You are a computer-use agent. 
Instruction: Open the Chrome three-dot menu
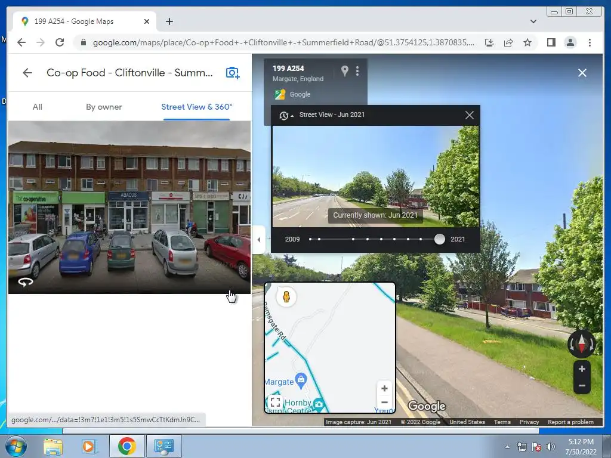pyautogui.click(x=590, y=42)
